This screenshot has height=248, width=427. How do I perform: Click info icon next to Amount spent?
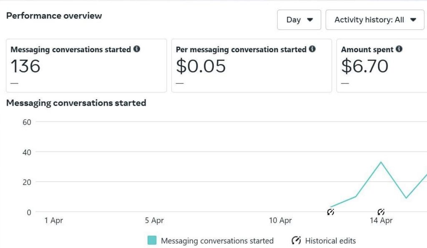point(399,49)
